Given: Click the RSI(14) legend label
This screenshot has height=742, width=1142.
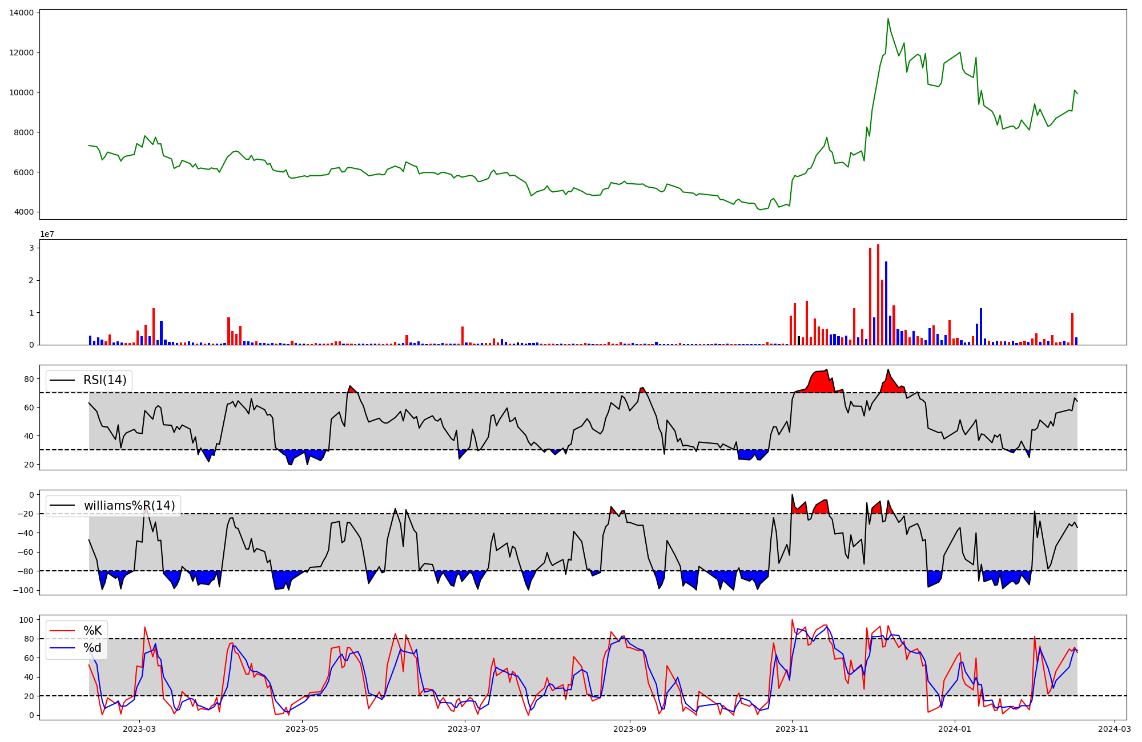Looking at the screenshot, I should (105, 380).
